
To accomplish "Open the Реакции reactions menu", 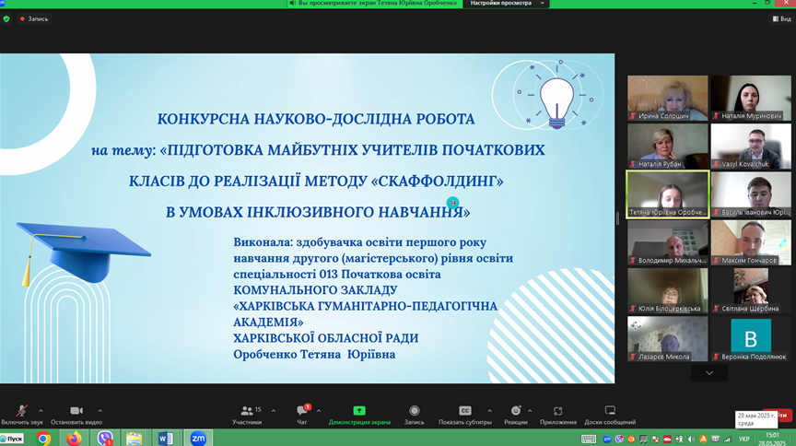I will point(515,415).
